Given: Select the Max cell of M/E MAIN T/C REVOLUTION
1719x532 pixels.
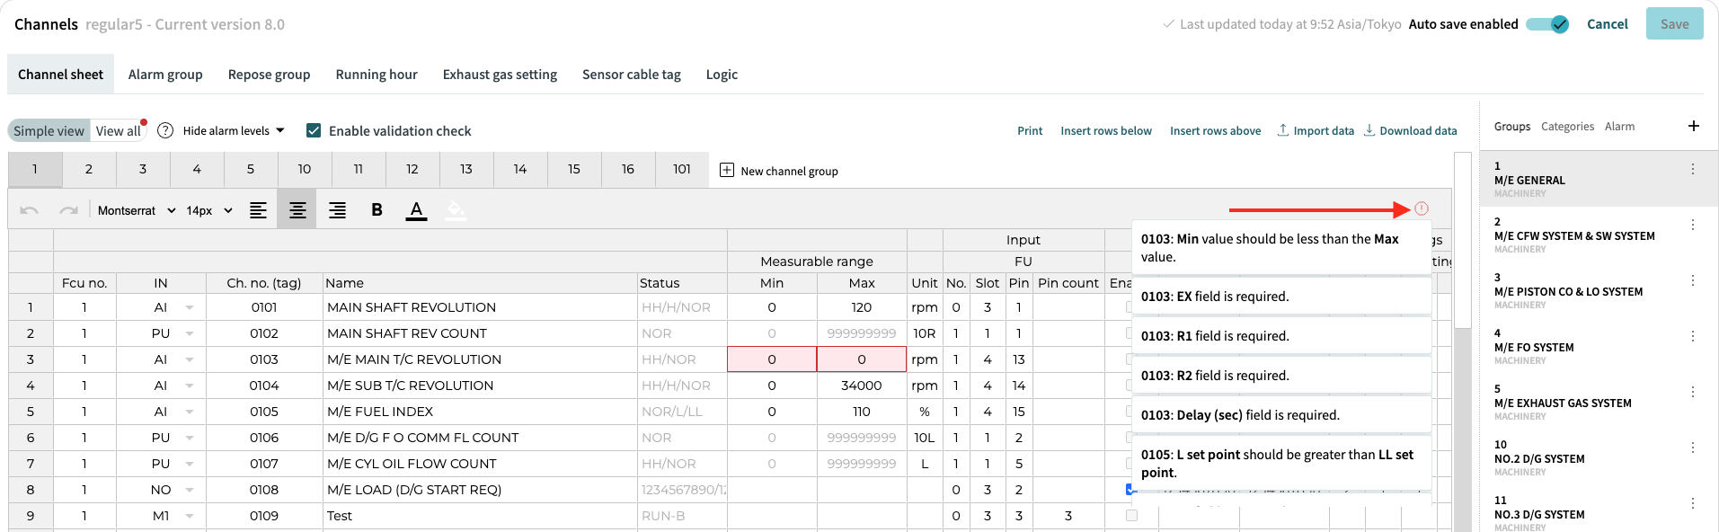Looking at the screenshot, I should point(862,359).
